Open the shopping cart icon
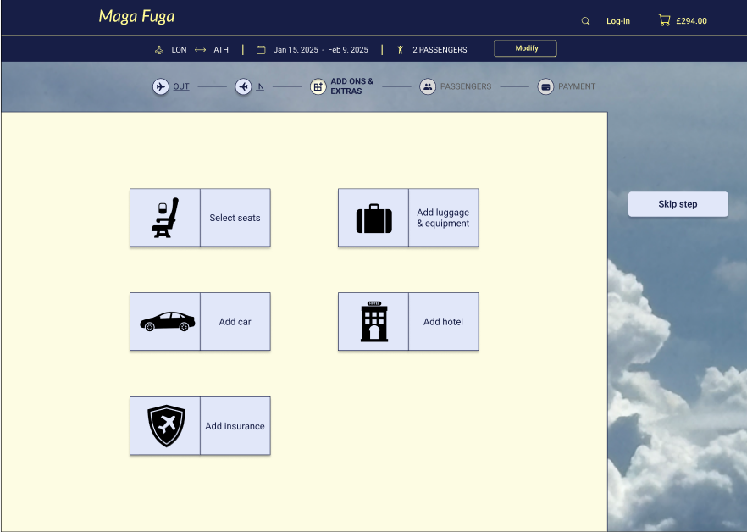 (664, 20)
